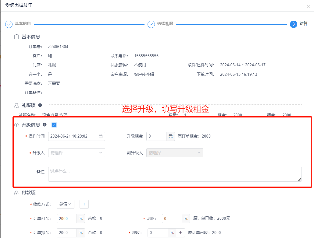Open the 升级人 person selector dropdown

pyautogui.click(x=77, y=152)
